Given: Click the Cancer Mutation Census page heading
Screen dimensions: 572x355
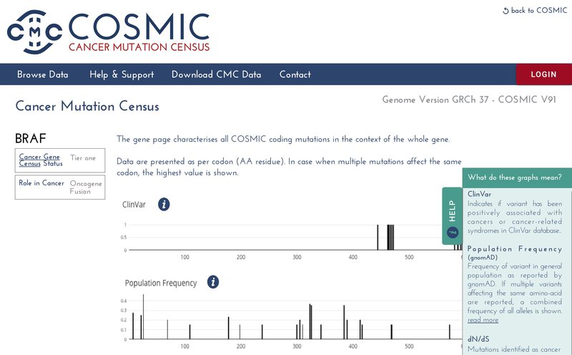Looking at the screenshot, I should (x=87, y=107).
